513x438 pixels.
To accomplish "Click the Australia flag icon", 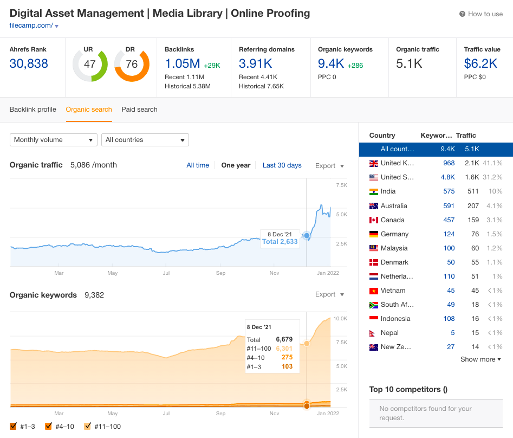I will [x=374, y=206].
